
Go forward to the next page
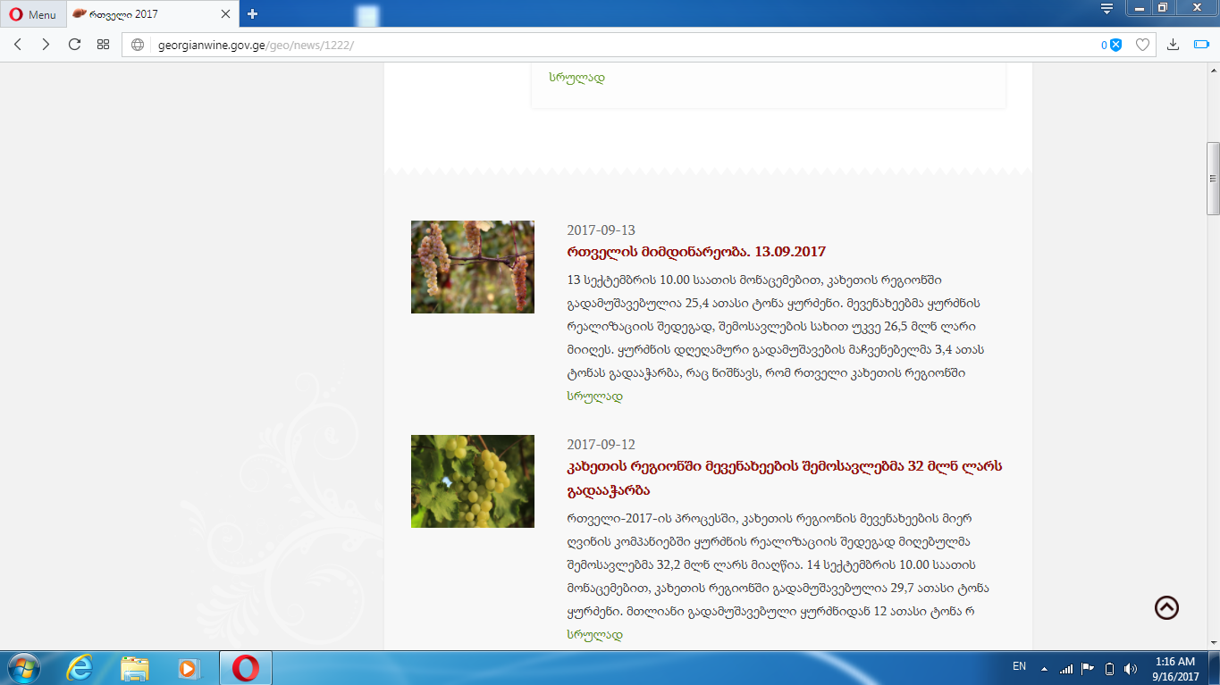(x=46, y=45)
